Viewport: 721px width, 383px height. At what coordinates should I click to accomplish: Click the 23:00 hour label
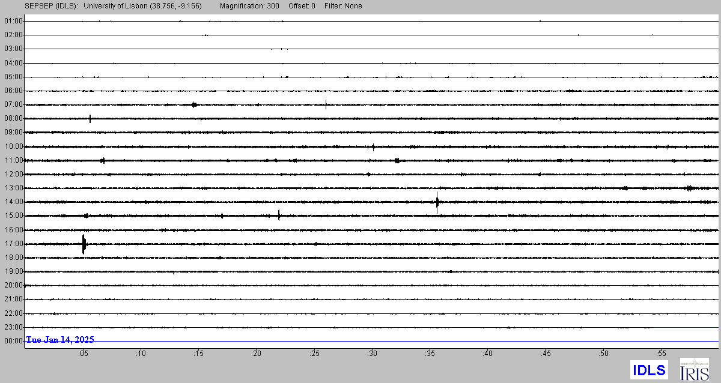[x=13, y=327]
